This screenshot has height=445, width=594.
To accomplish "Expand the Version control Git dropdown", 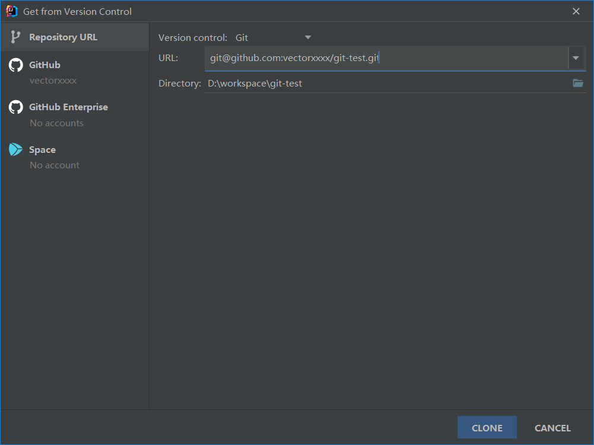I will point(308,37).
